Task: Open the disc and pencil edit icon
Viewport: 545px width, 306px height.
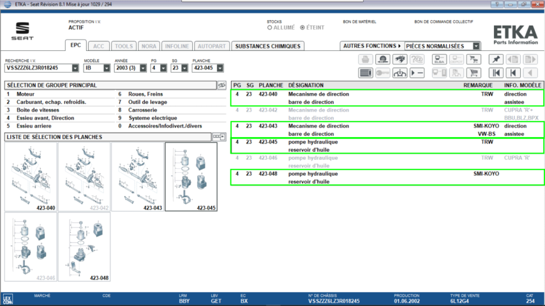Action: 383,59
